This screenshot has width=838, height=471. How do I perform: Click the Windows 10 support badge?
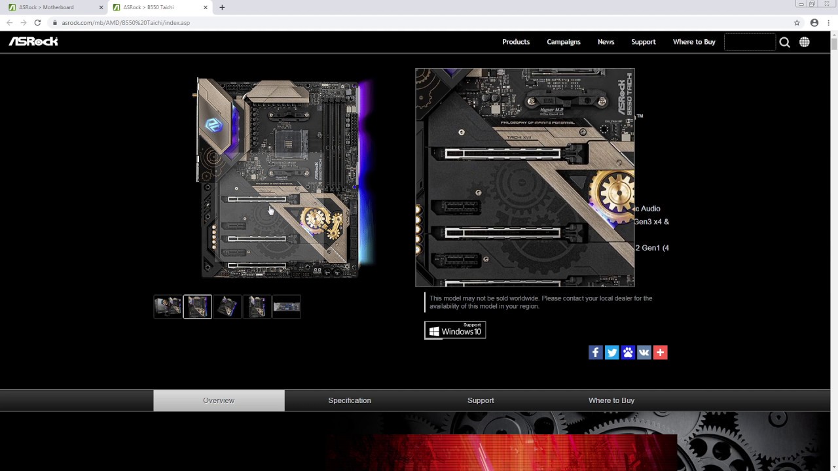coord(455,330)
